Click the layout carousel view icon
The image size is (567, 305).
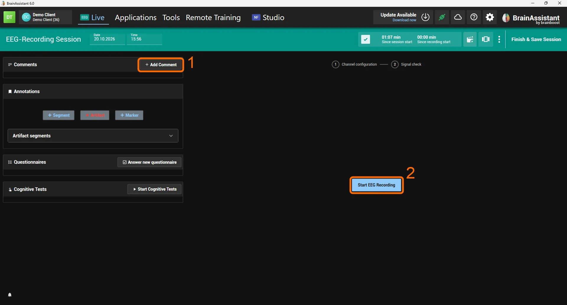click(486, 39)
